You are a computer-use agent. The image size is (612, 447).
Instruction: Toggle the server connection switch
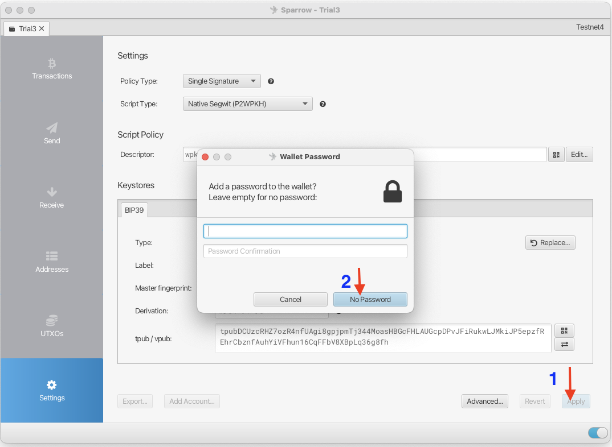pos(598,433)
